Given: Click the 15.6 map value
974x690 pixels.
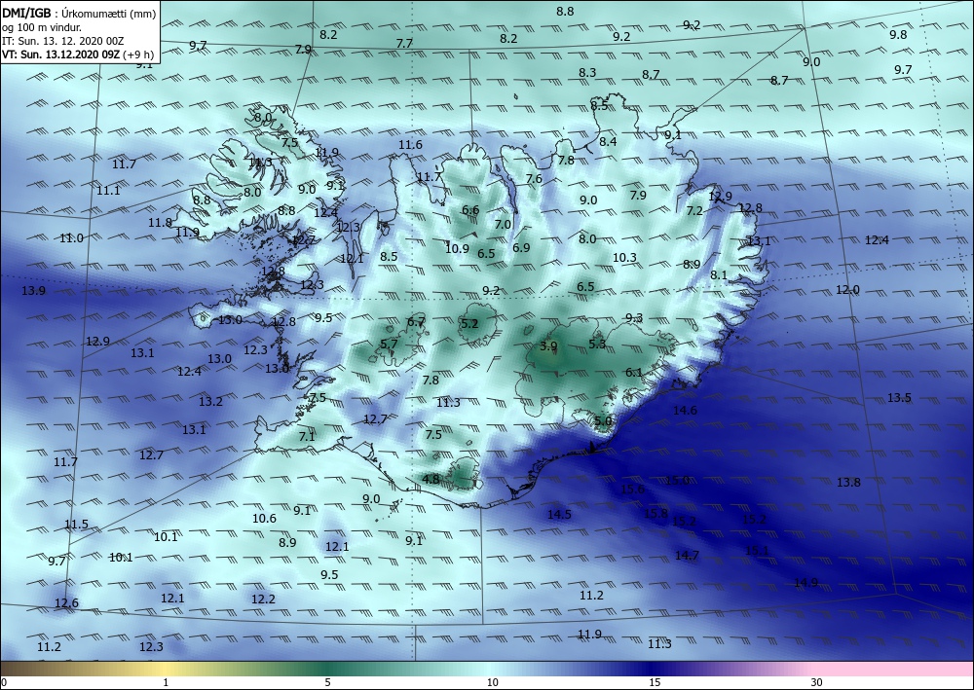Looking at the screenshot, I should (632, 489).
